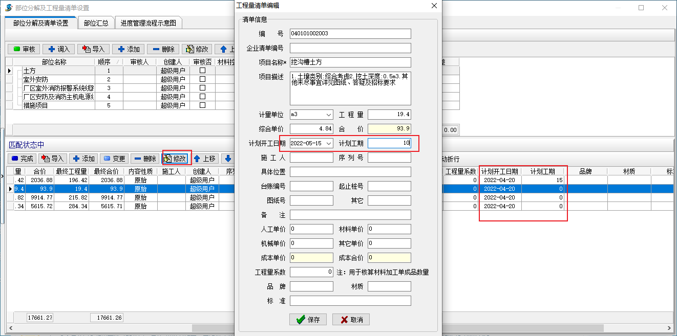
Task: Click the blue 完成 toolbar button
Action: click(23, 159)
